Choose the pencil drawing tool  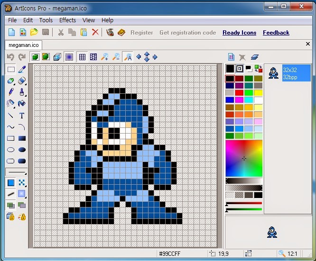(11, 92)
